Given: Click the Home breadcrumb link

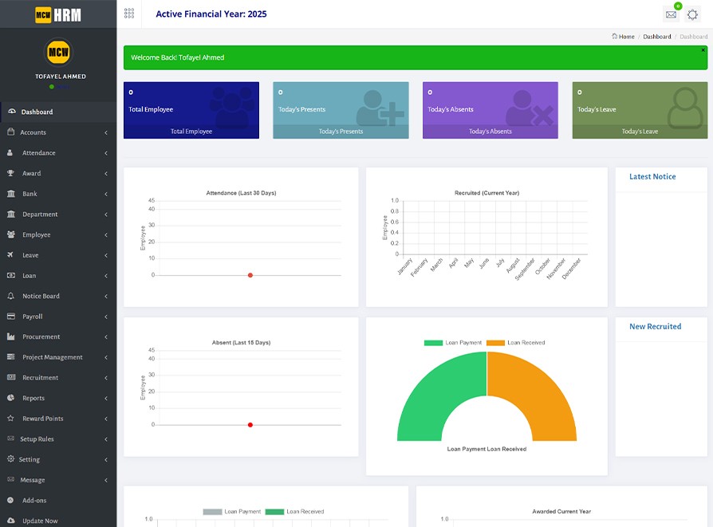Looking at the screenshot, I should [626, 37].
